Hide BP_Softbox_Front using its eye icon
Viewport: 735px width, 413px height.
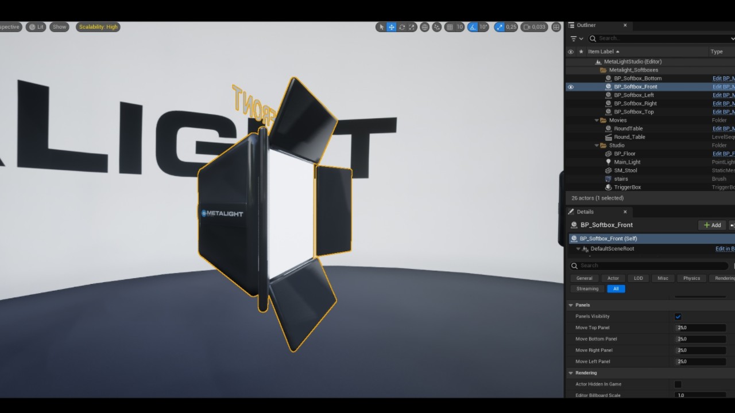point(571,87)
